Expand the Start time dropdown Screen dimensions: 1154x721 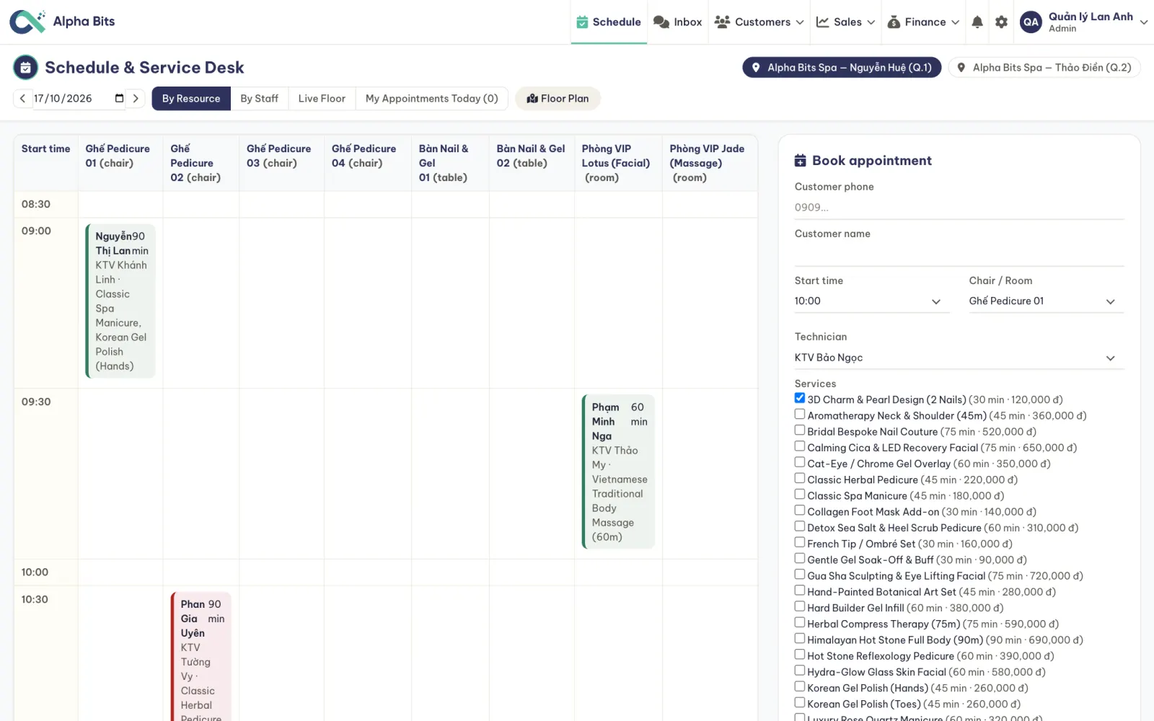[x=872, y=301]
